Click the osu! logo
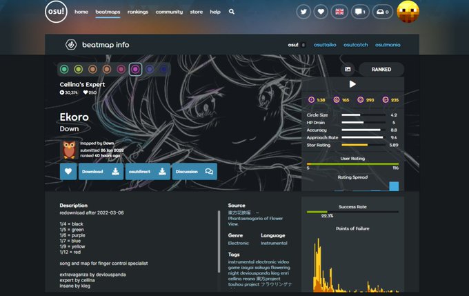Screen dimensions: 469x296 [x=57, y=11]
